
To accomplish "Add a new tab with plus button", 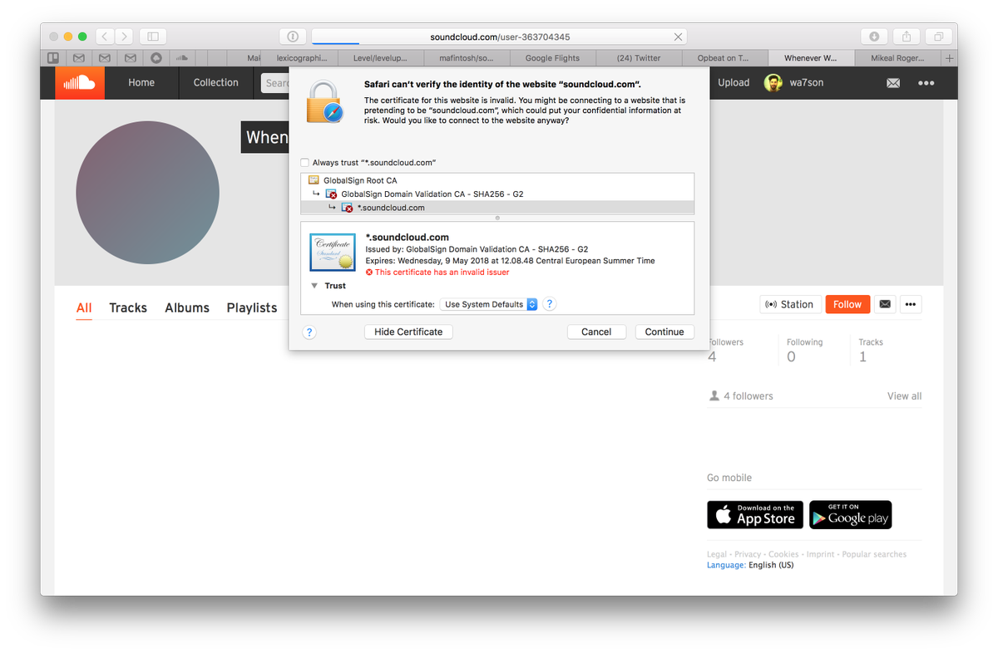I will [950, 58].
